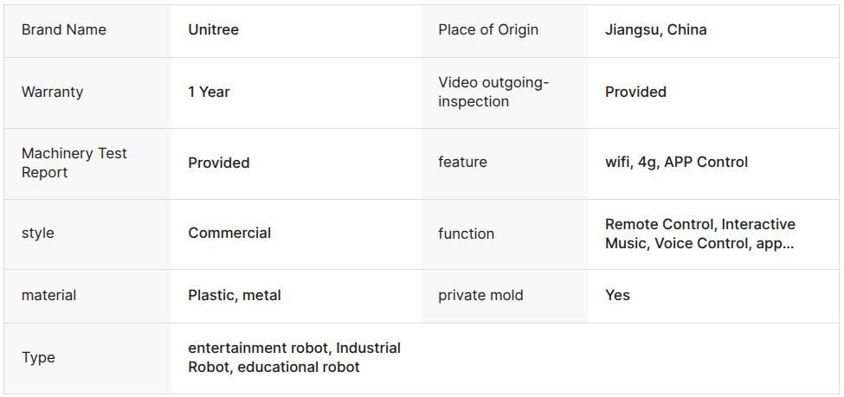The image size is (844, 397).
Task: Click the Brand Name label cell
Action: [x=64, y=30]
